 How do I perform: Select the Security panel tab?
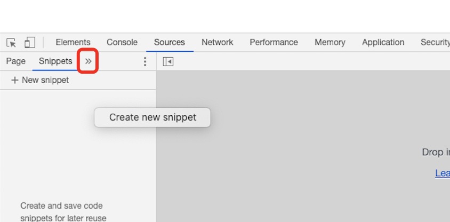[x=435, y=43]
